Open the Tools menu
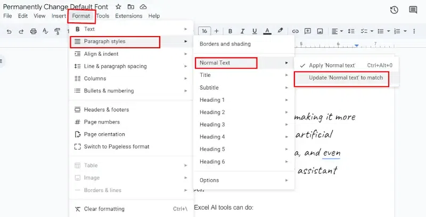426x217 pixels. click(103, 16)
